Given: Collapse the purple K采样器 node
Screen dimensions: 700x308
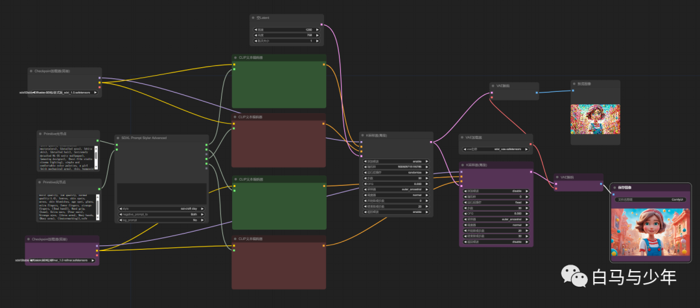Looking at the screenshot, I should tap(463, 166).
